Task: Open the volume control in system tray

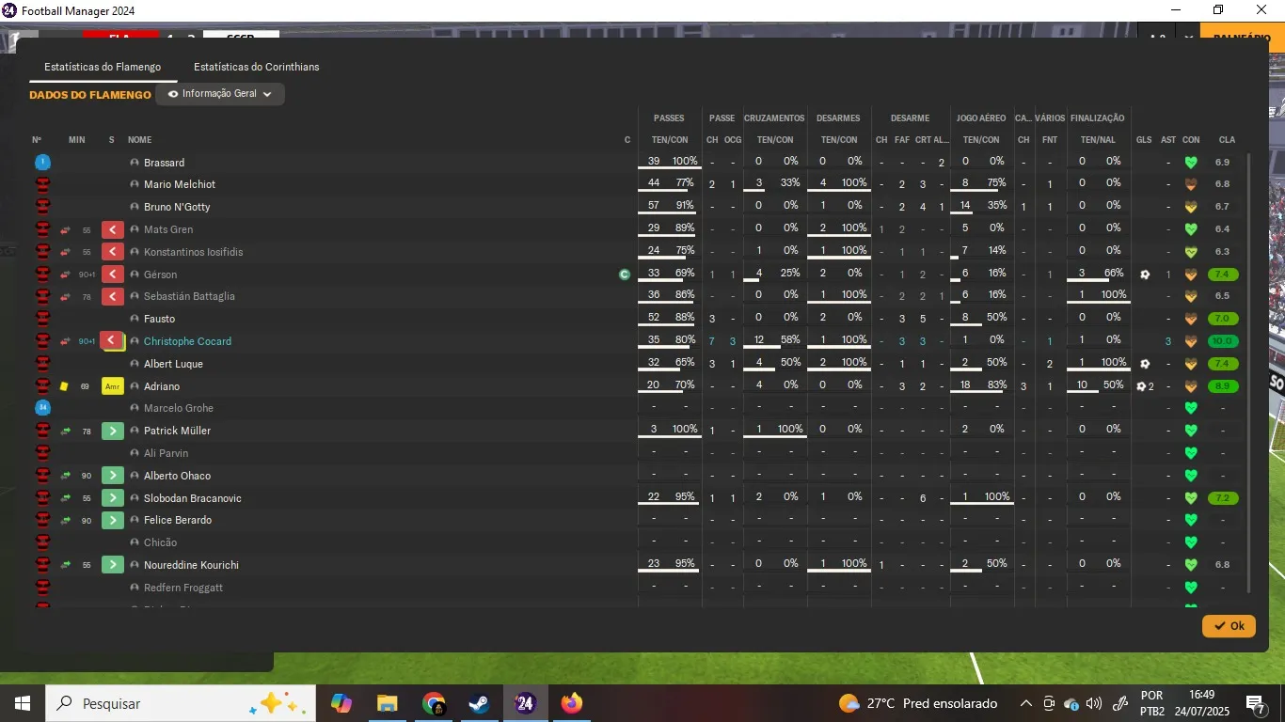Action: (1093, 703)
